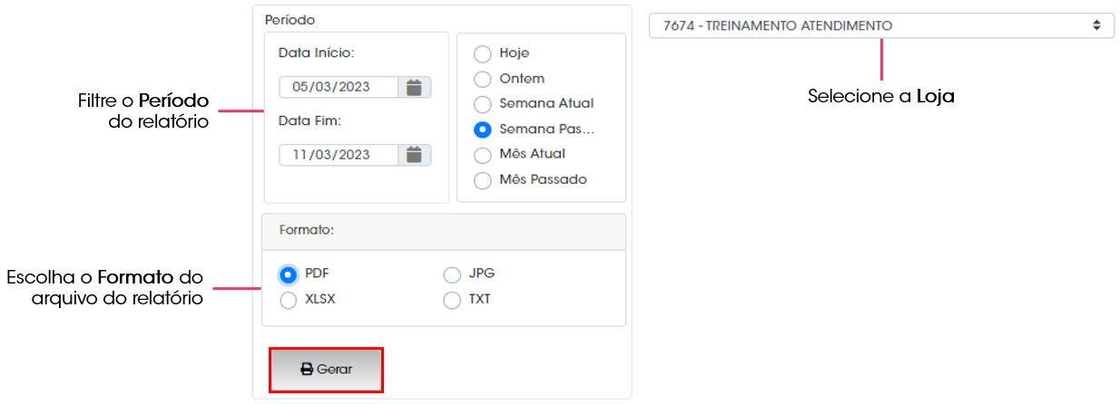Choose Semana Atual radio button
This screenshot has width=1120, height=404.
(x=483, y=103)
